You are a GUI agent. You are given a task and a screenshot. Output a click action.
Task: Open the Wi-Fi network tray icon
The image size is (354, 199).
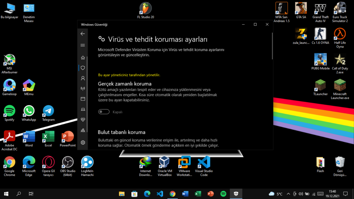[313, 194]
